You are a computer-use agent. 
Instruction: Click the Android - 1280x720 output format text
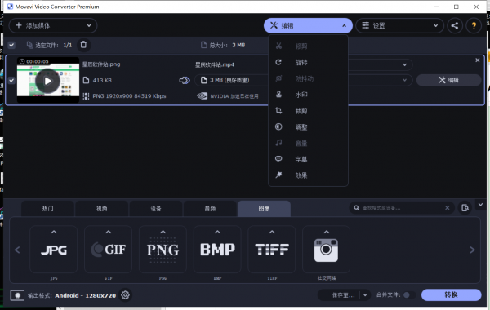tap(85, 295)
